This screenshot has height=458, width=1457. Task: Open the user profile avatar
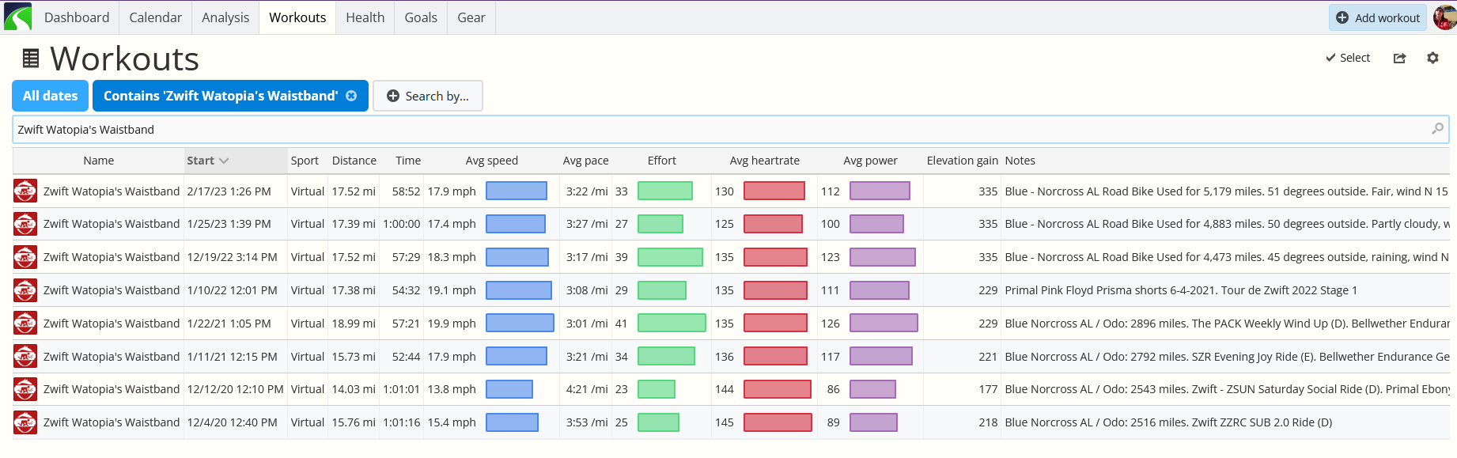(1444, 17)
